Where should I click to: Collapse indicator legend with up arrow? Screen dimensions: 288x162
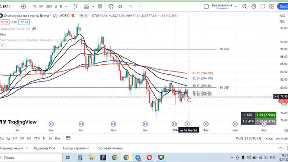2,46
